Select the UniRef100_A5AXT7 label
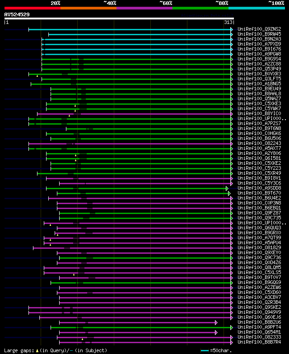The height and width of the screenshot is (354, 289). click(x=259, y=148)
